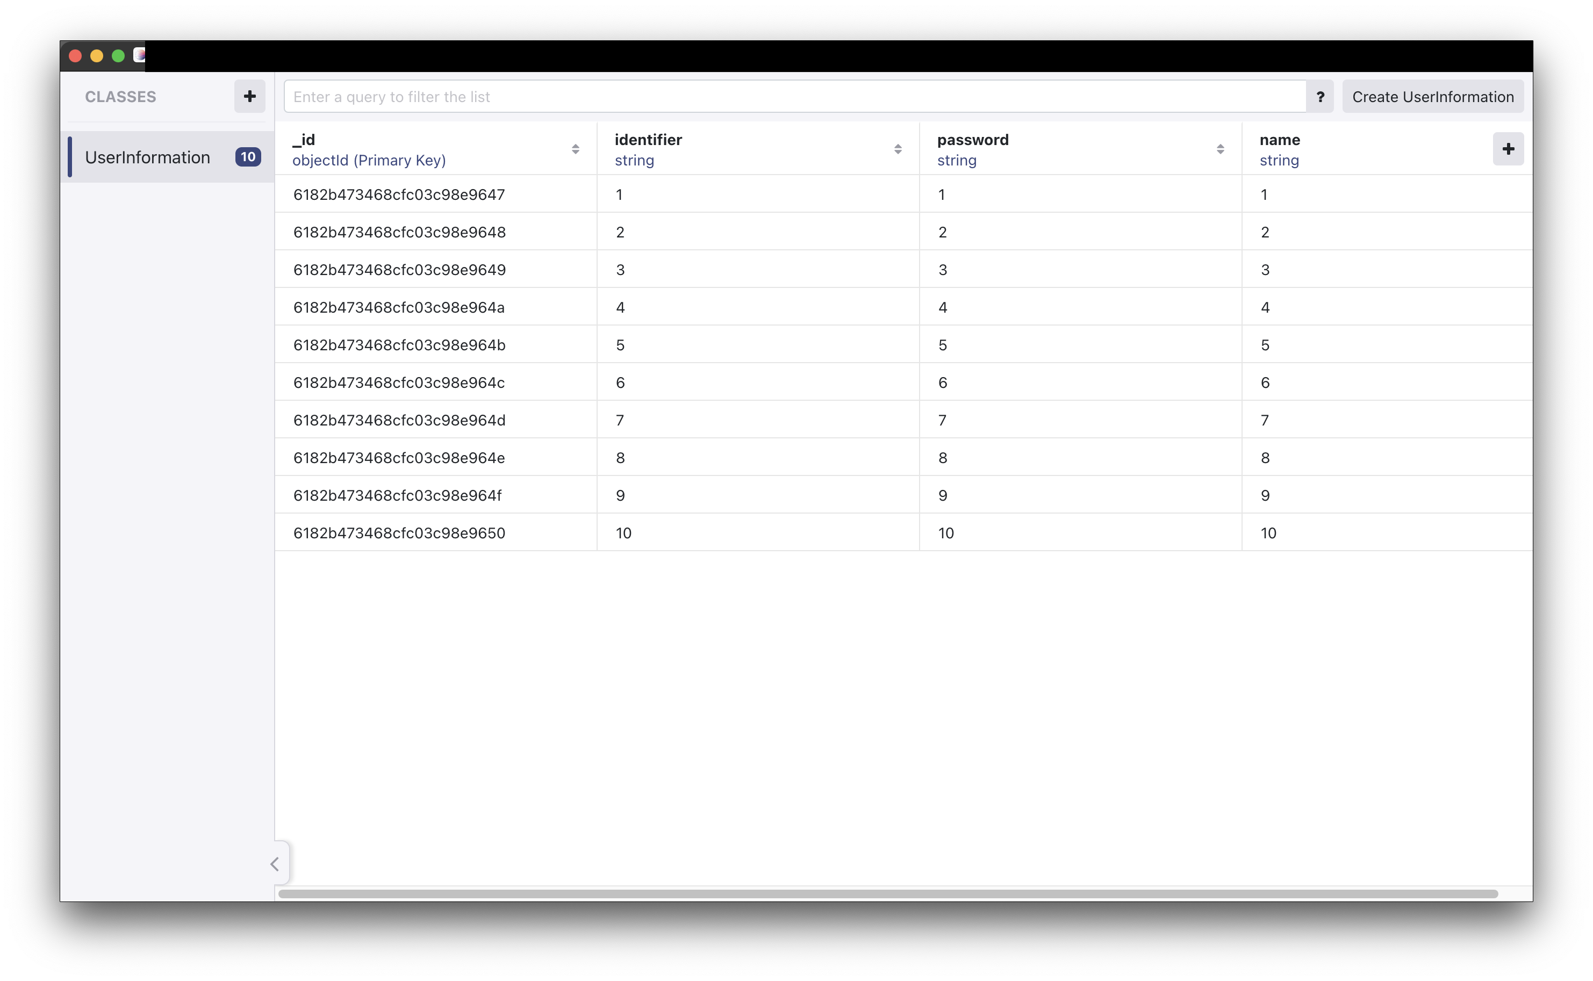Image resolution: width=1593 pixels, height=981 pixels.
Task: Sort by the password column arrows
Action: (1220, 149)
